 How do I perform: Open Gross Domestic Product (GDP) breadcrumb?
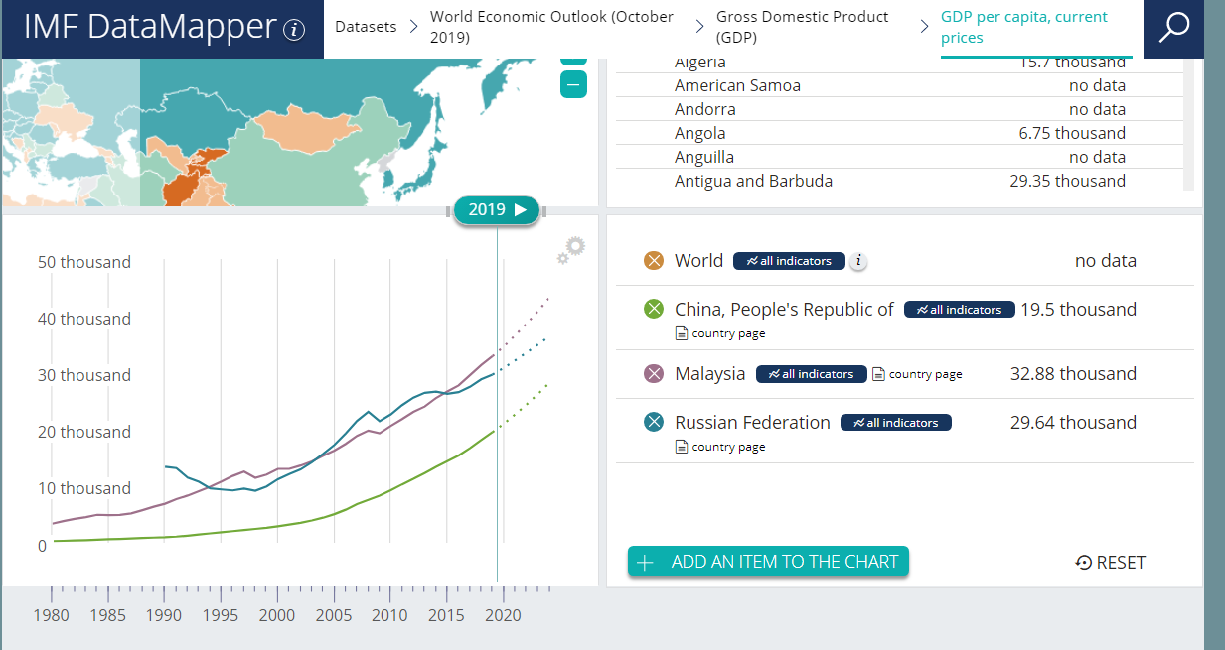(803, 28)
